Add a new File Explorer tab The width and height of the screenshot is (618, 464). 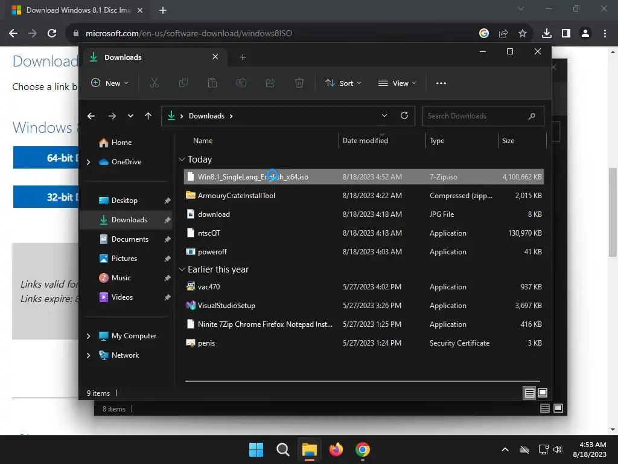pyautogui.click(x=243, y=57)
